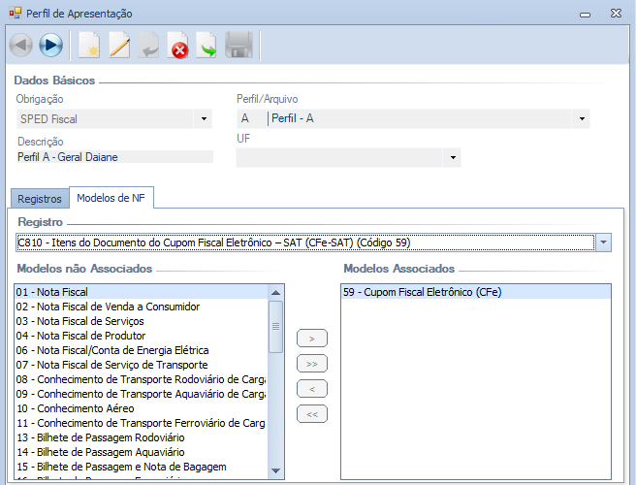Create a new profile with new document icon

(89, 46)
